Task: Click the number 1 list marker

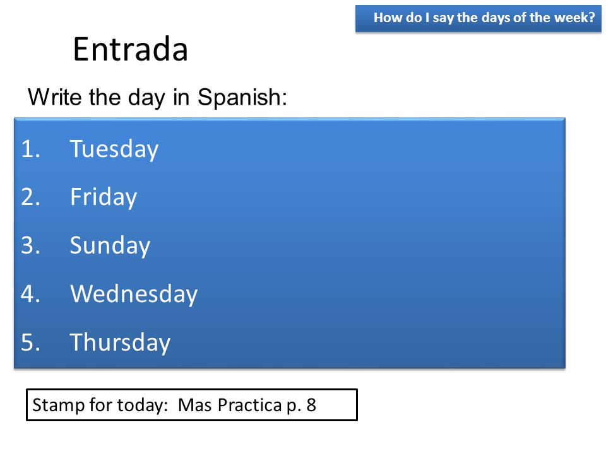Action: 30,149
